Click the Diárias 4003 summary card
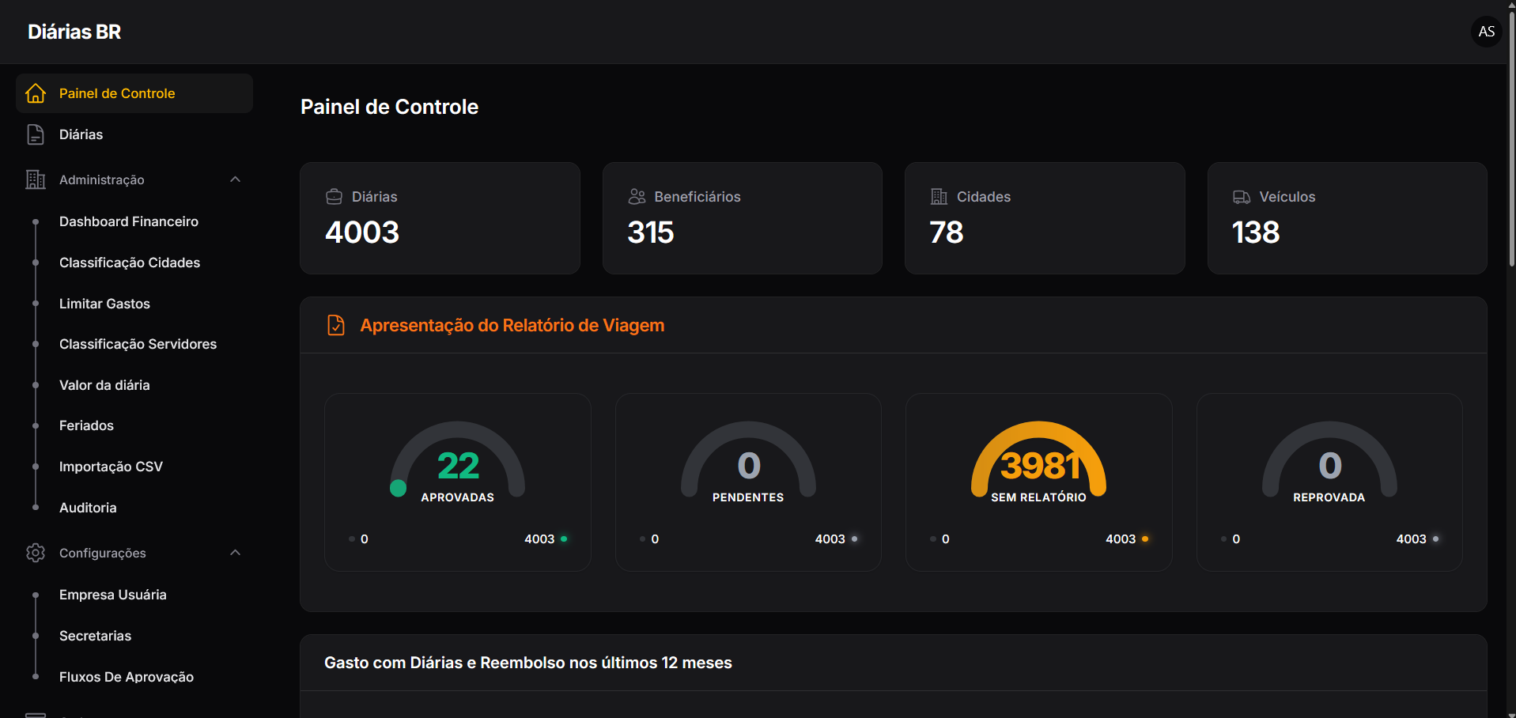Viewport: 1516px width, 718px height. (440, 218)
